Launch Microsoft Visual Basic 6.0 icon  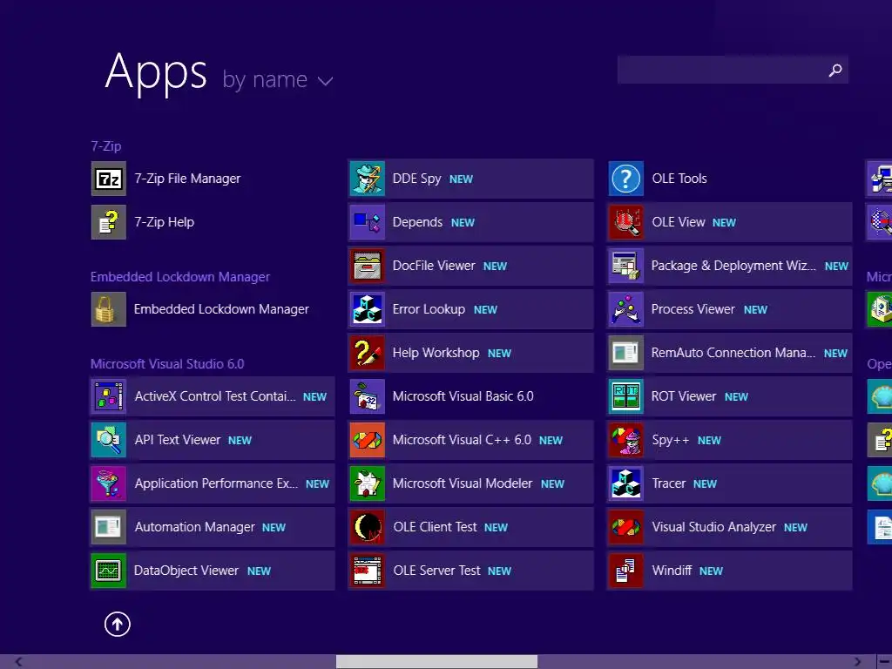click(x=368, y=396)
